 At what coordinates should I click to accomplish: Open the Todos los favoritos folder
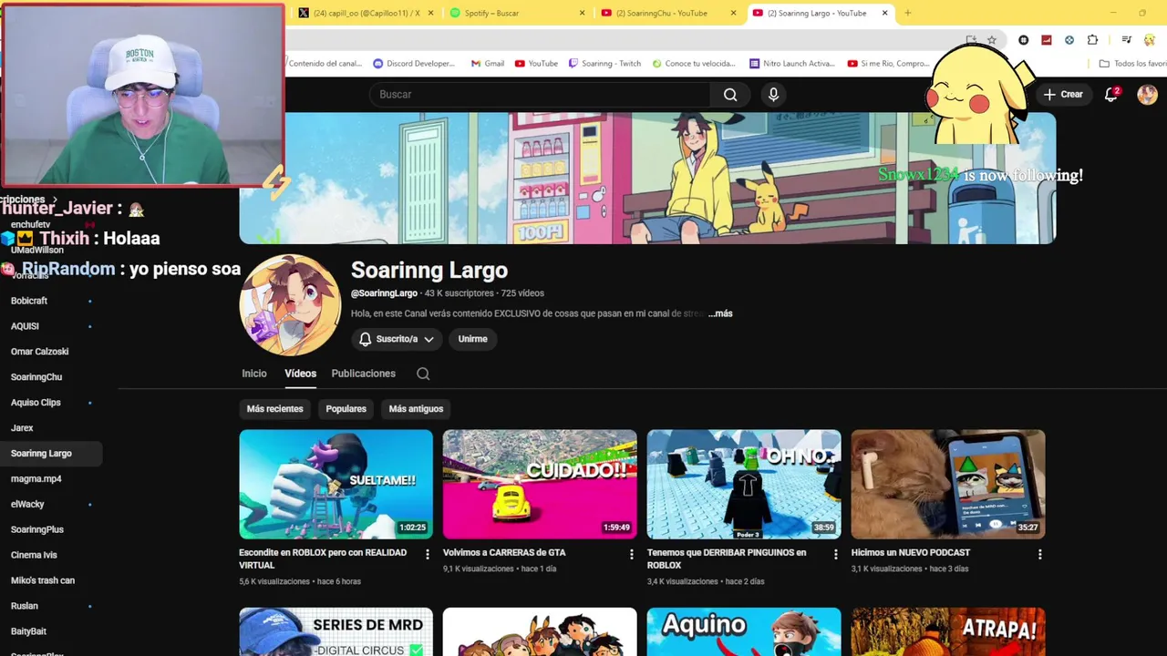point(1133,64)
